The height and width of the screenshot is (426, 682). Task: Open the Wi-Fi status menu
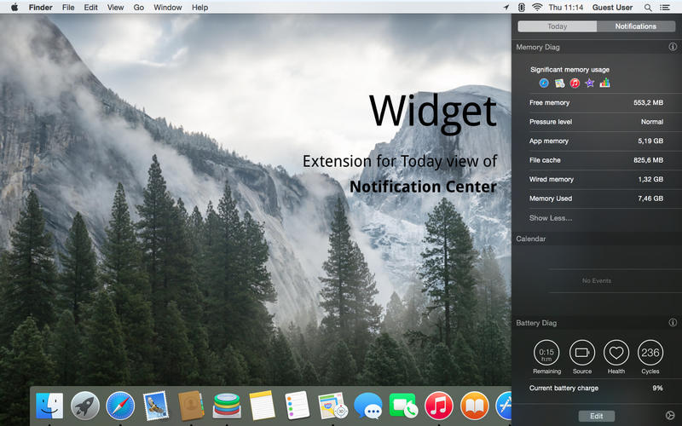coord(536,7)
